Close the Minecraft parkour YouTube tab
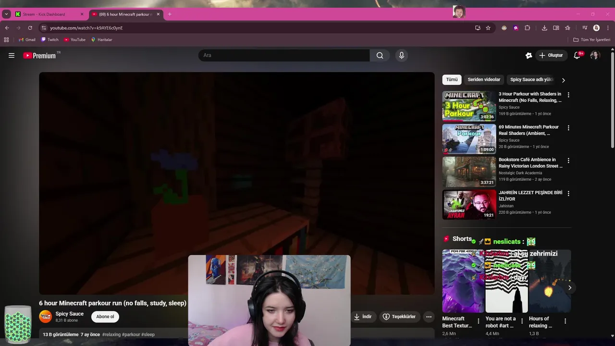 158,14
